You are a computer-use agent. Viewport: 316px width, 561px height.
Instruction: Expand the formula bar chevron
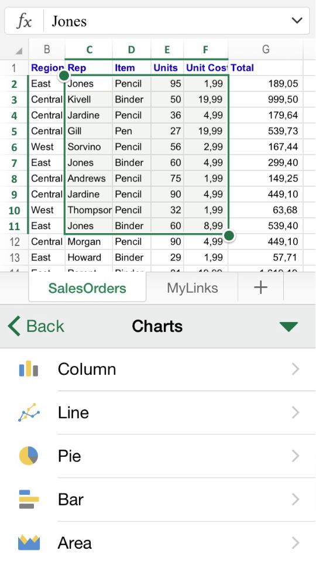tap(297, 20)
